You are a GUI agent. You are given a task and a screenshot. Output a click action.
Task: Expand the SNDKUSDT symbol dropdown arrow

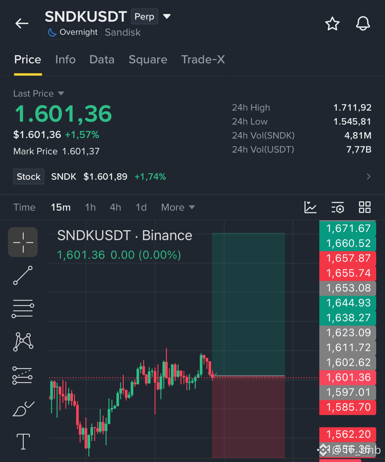pos(167,16)
